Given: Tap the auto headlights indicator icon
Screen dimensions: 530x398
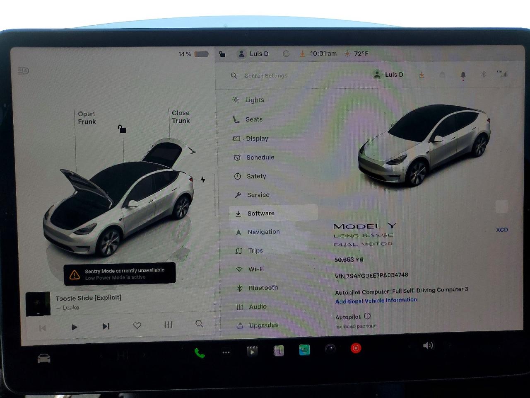Looking at the screenshot, I should [24, 71].
